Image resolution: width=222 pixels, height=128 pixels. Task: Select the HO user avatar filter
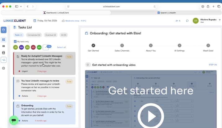click(x=33, y=47)
